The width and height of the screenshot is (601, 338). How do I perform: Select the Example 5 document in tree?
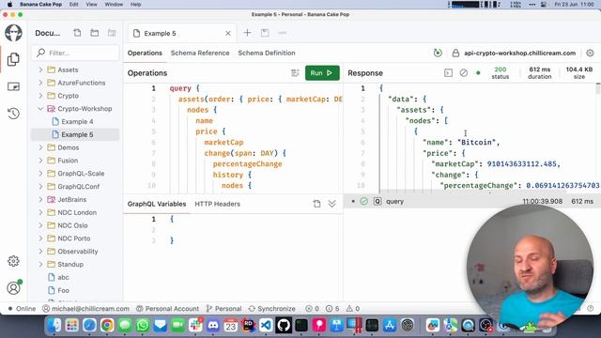point(75,134)
